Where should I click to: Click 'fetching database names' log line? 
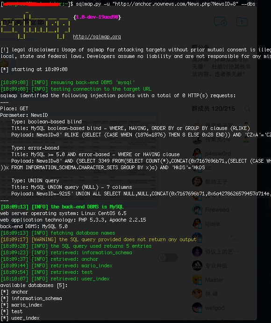[x=58, y=233]
